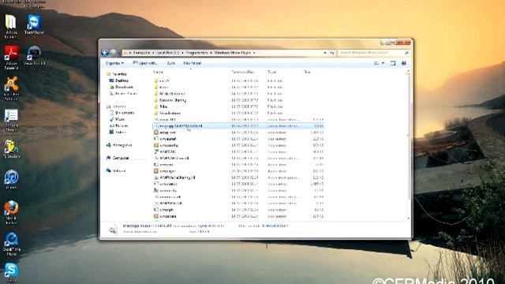This screenshot has height=284, width=505.
Task: Select Favorites in the navigation pane
Action: click(117, 74)
